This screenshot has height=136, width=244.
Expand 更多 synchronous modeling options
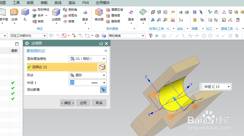click(x=131, y=16)
